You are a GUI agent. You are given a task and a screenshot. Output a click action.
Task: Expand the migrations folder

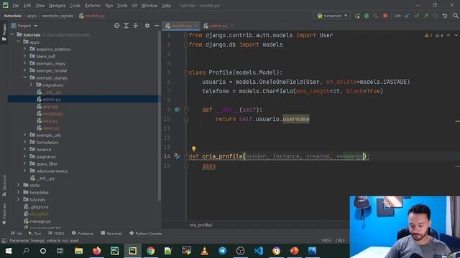coord(32,85)
